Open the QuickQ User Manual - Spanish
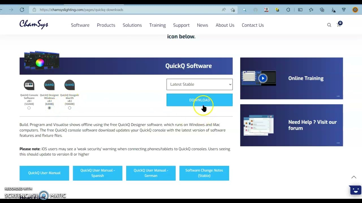The width and height of the screenshot is (362, 203). pos(98,173)
